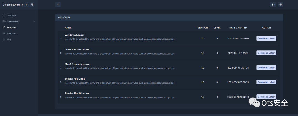Click the Armories tag icon

tap(4, 27)
